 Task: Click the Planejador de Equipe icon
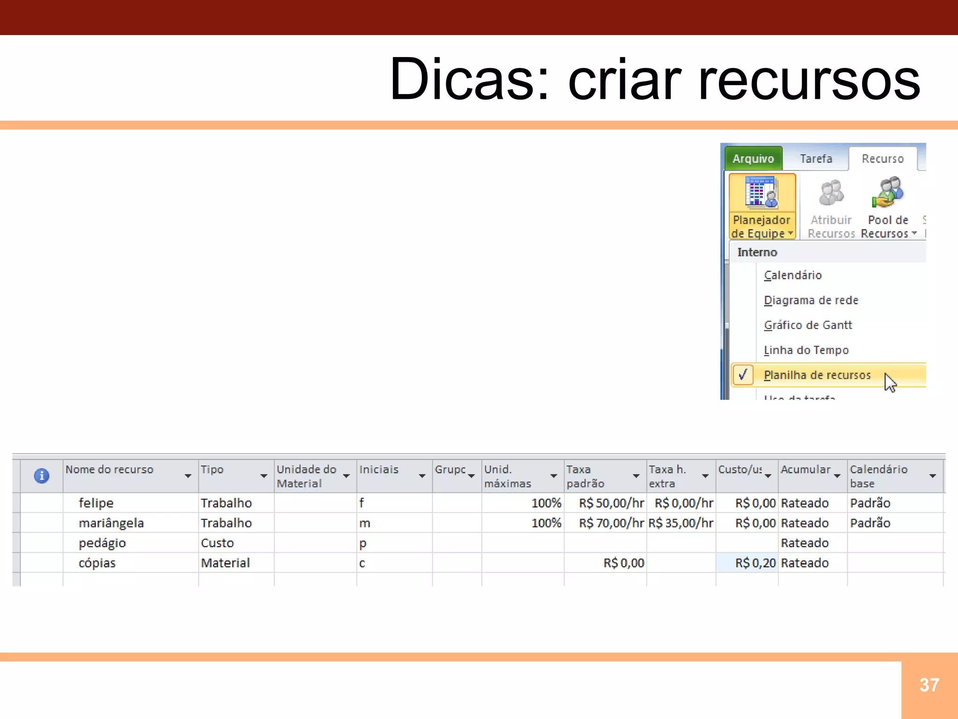[762, 192]
